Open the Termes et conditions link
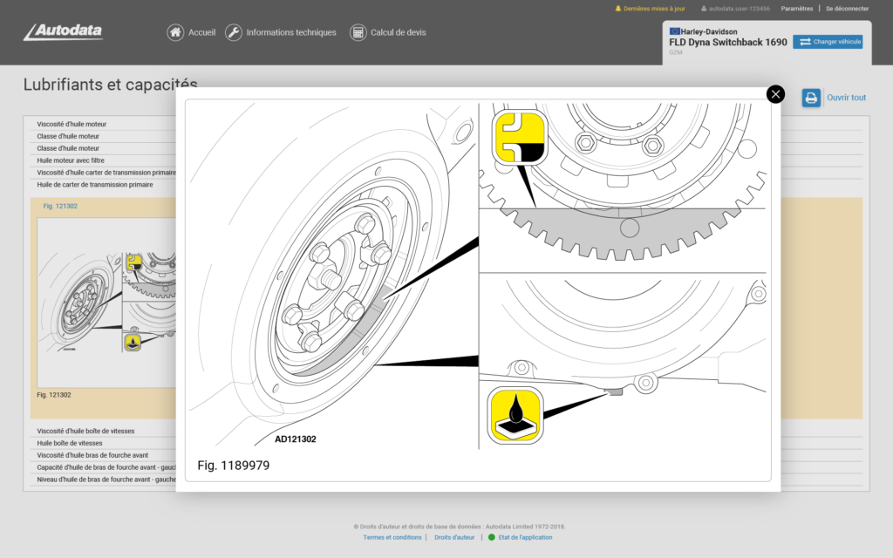Screen dimensions: 893x558 [x=392, y=537]
